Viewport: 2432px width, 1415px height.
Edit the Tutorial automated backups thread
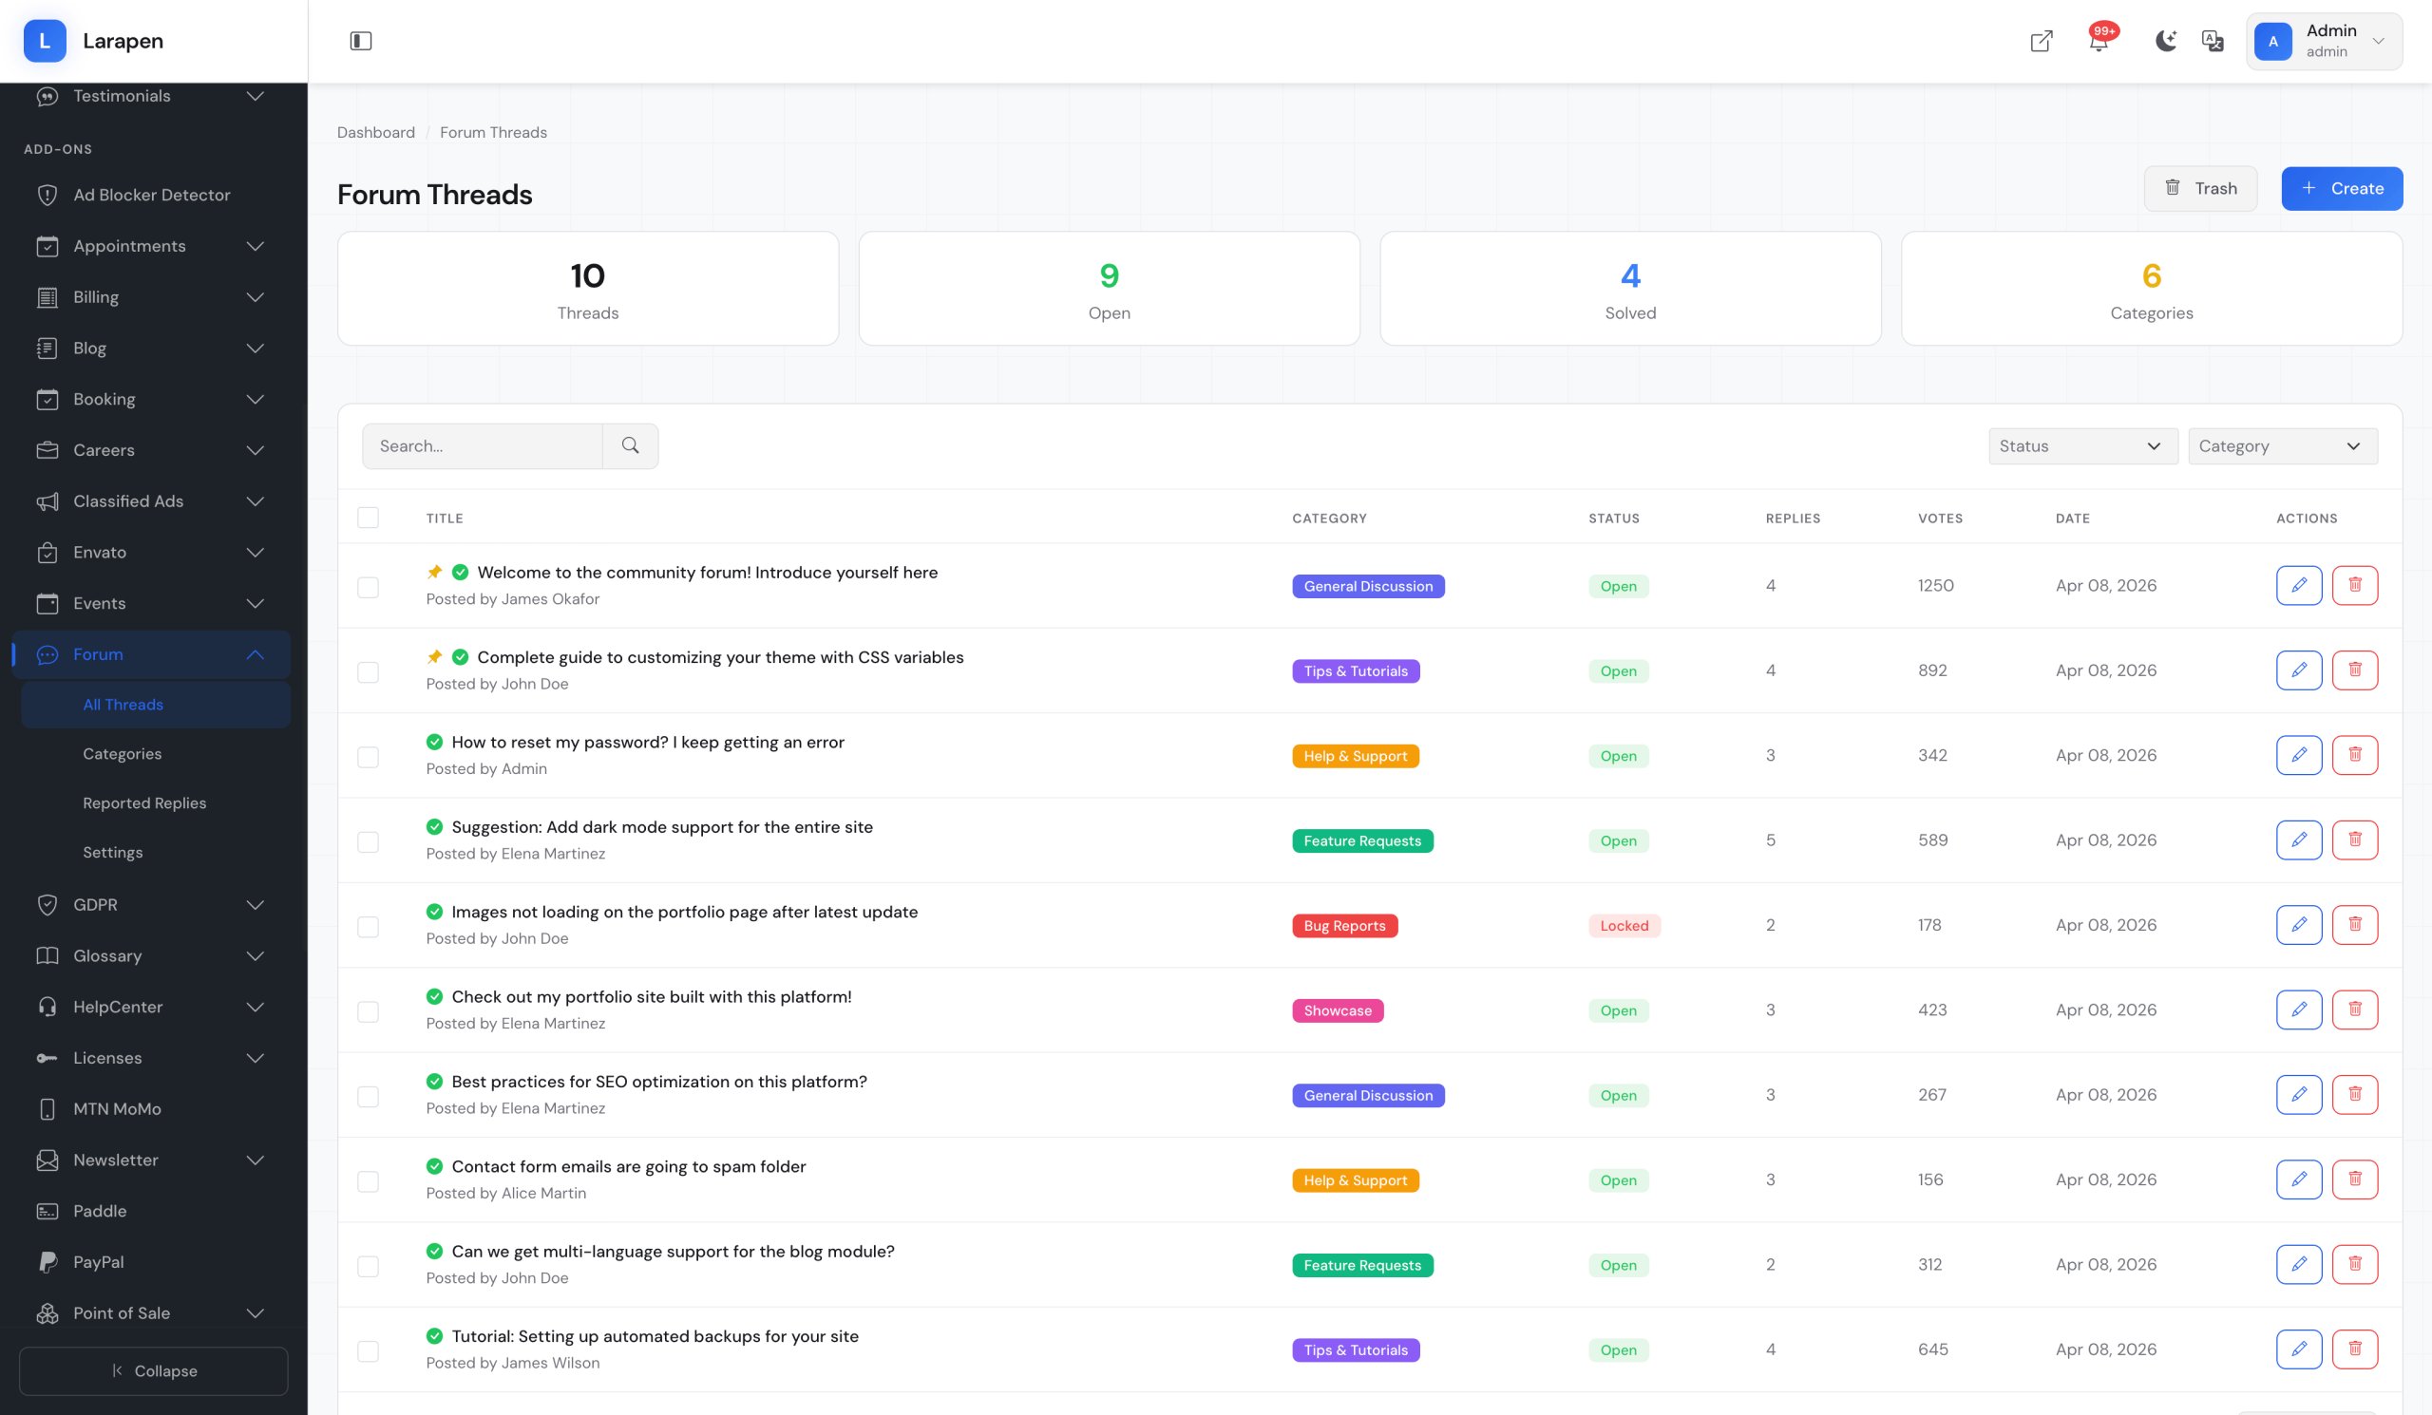click(x=2299, y=1349)
